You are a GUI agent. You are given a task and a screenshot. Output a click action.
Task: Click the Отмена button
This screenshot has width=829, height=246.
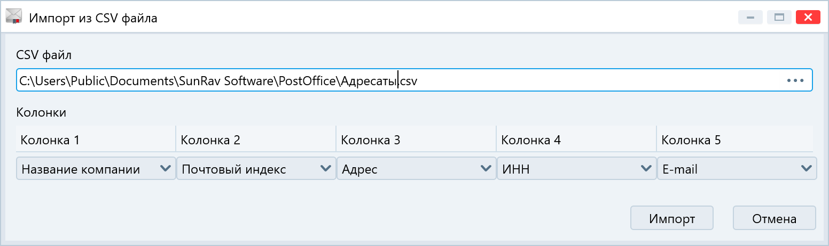775,218
